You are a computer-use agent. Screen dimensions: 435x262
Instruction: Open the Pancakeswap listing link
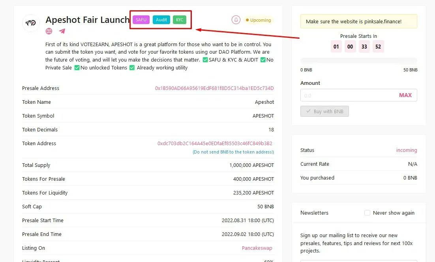coord(257,248)
